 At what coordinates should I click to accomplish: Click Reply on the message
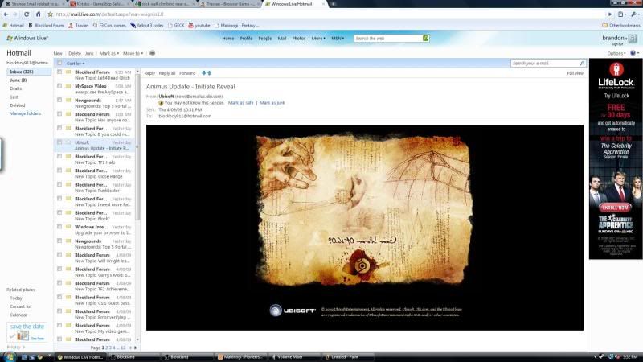tap(149, 73)
